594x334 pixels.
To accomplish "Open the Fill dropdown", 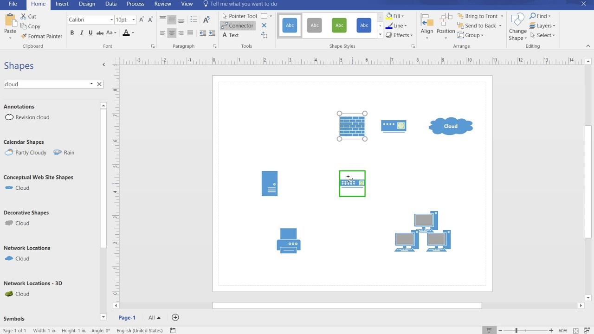I will pos(395,16).
